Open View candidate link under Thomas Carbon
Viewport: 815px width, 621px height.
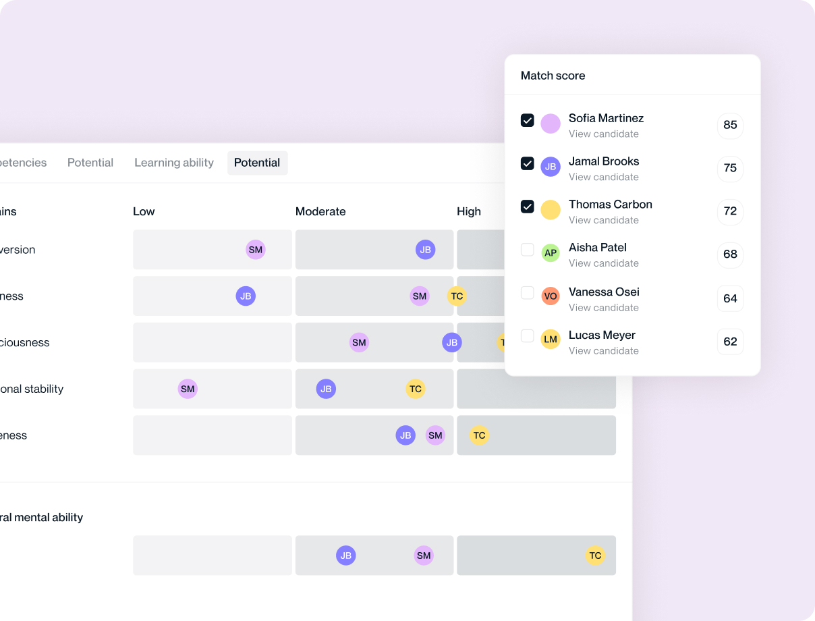click(x=604, y=220)
